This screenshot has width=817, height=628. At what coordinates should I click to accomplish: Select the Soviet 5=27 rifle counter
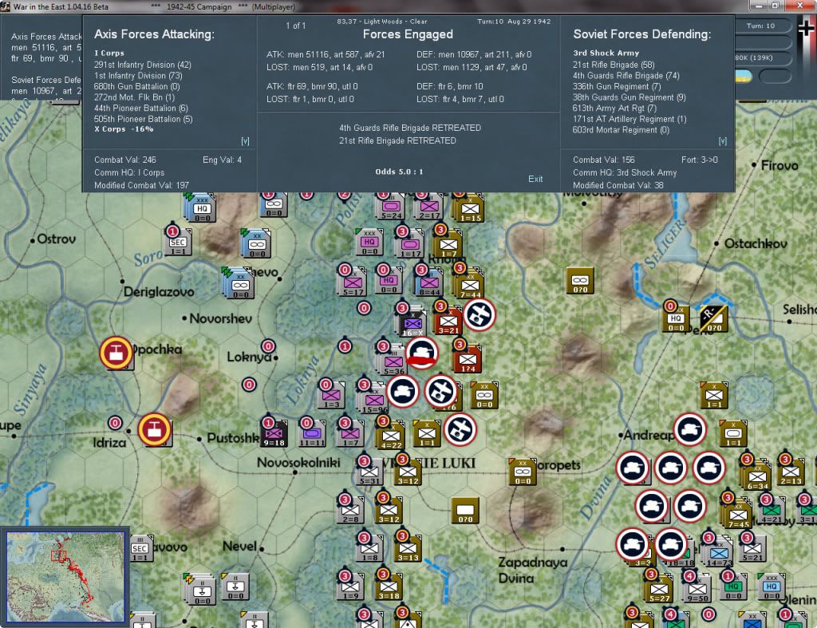[x=658, y=590]
